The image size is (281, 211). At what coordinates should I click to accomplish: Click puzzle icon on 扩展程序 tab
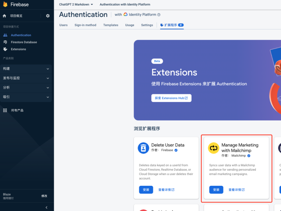click(162, 25)
